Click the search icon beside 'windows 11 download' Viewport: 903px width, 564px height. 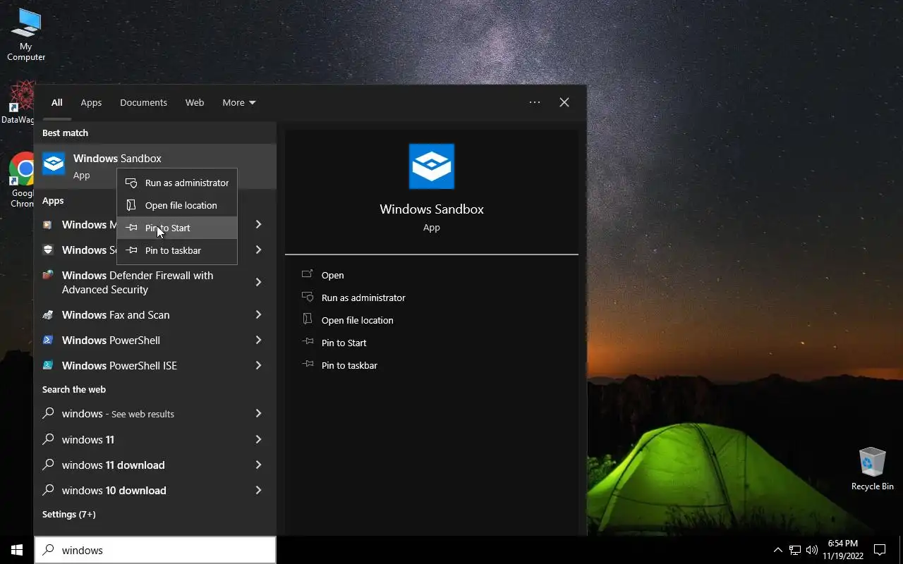click(48, 465)
